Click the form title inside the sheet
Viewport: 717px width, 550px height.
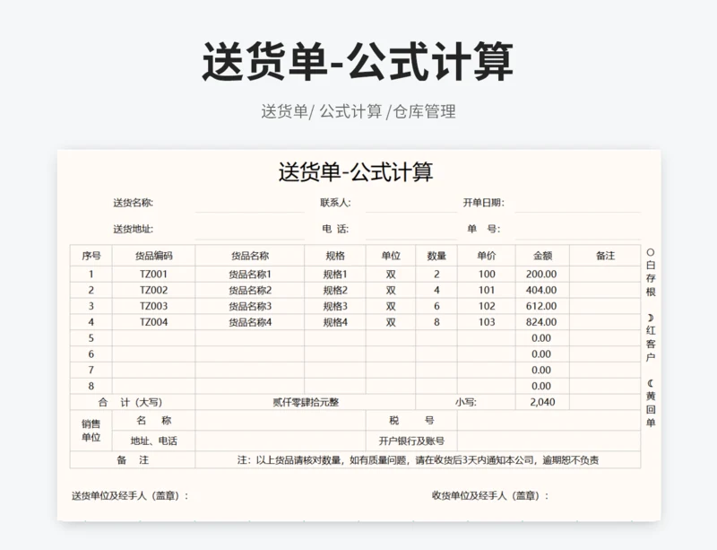tap(356, 172)
